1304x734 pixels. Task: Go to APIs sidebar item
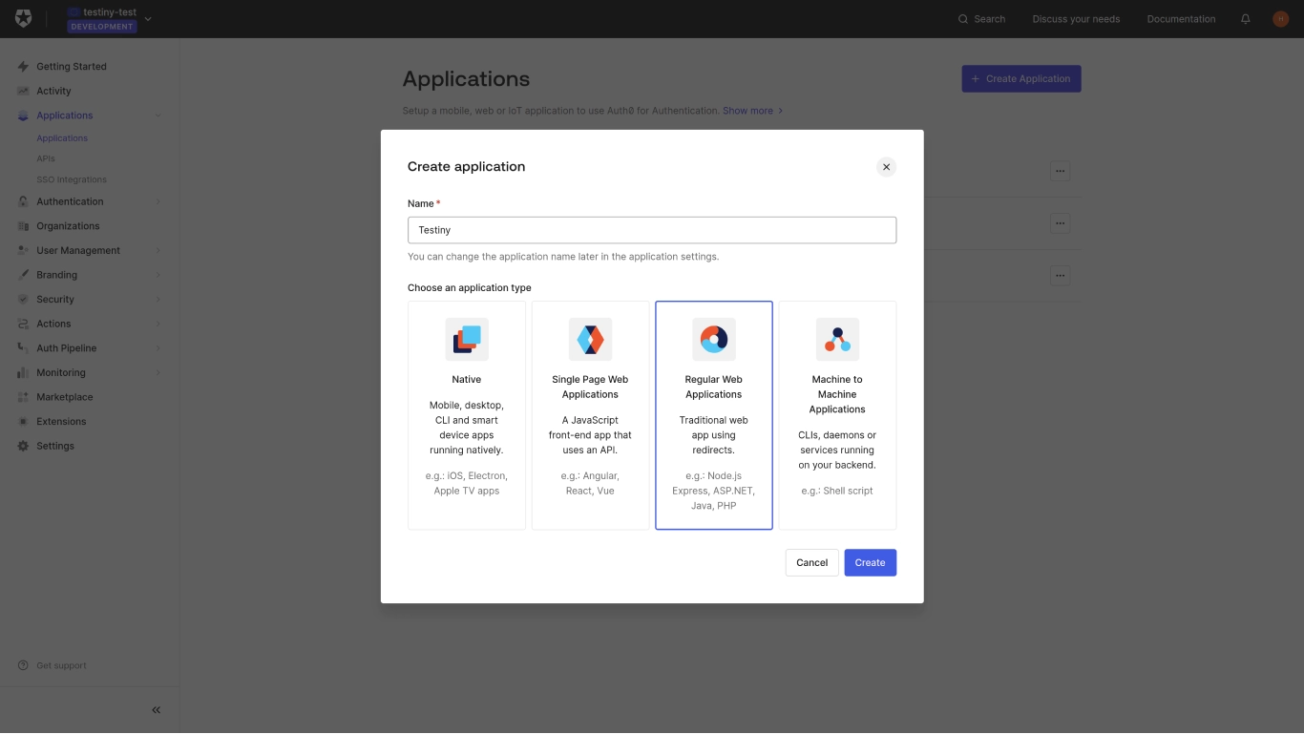[46, 158]
